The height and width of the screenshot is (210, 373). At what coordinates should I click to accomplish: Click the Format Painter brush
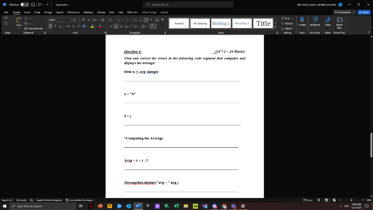34,28
